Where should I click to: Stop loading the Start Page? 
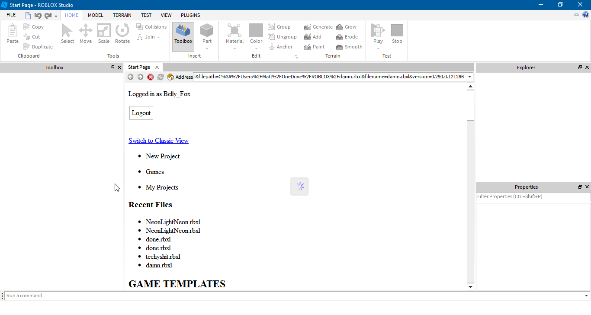click(151, 77)
